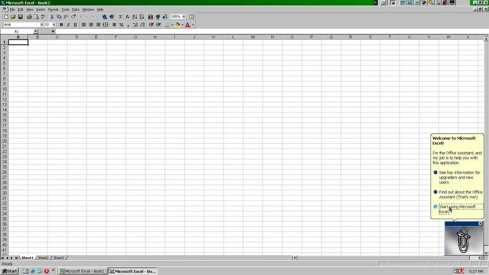Click the Map globe icon
This screenshot has height=275, width=489.
pos(158,17)
